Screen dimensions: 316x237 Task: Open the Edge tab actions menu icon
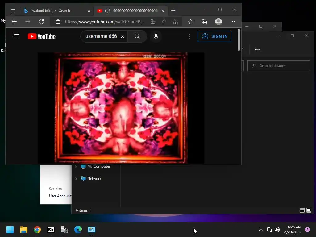point(13,11)
